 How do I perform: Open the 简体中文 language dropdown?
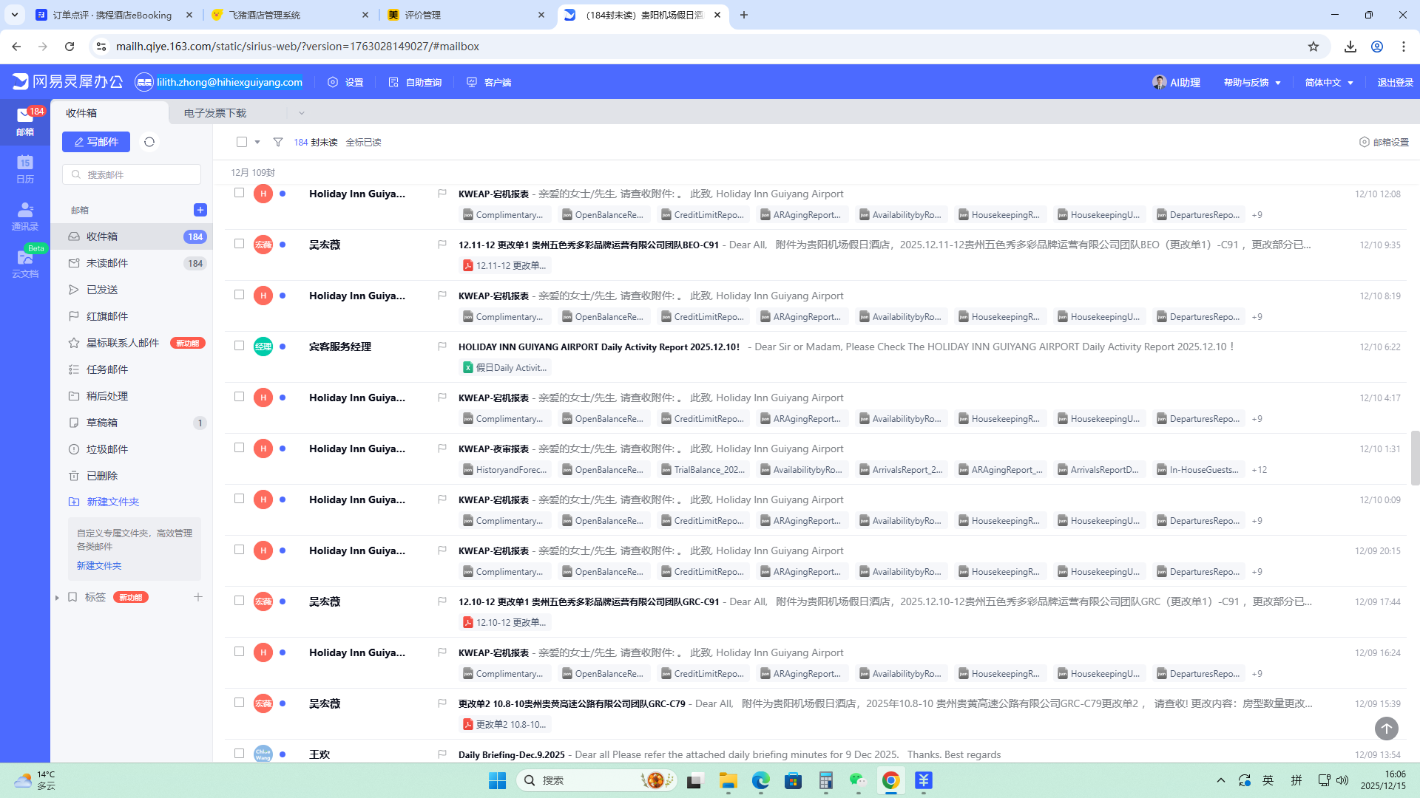coord(1328,82)
